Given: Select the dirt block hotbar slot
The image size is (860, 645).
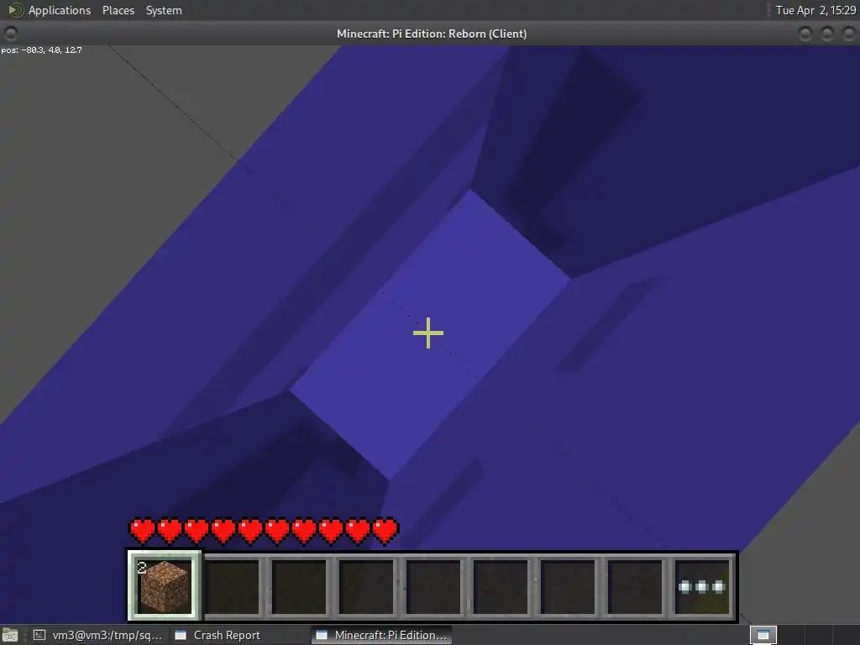Looking at the screenshot, I should tap(165, 586).
